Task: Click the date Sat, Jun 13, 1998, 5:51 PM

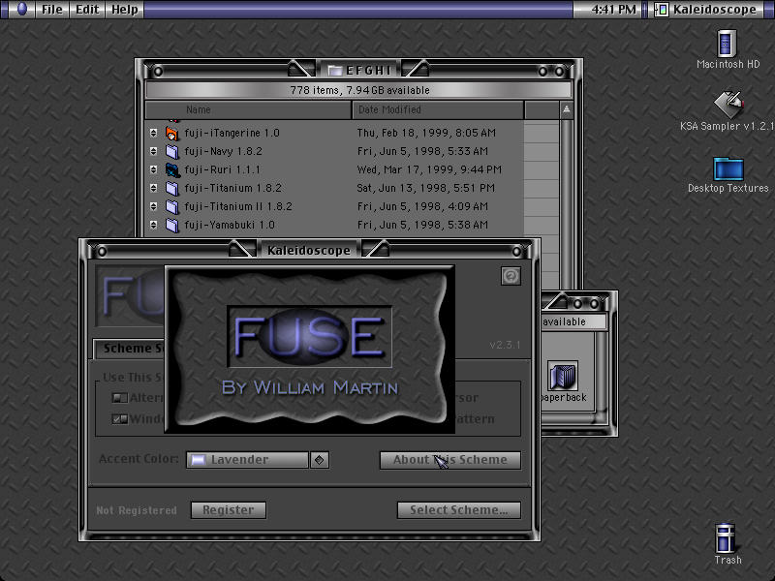Action: click(425, 188)
